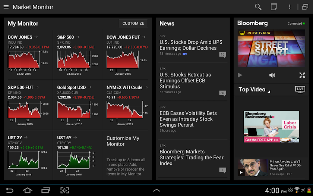Open the 10 comments bubble
This screenshot has height=196, width=313.
(222, 55)
